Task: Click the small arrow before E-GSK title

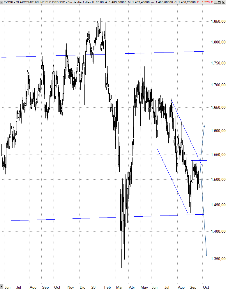Action: (x=2, y=2)
